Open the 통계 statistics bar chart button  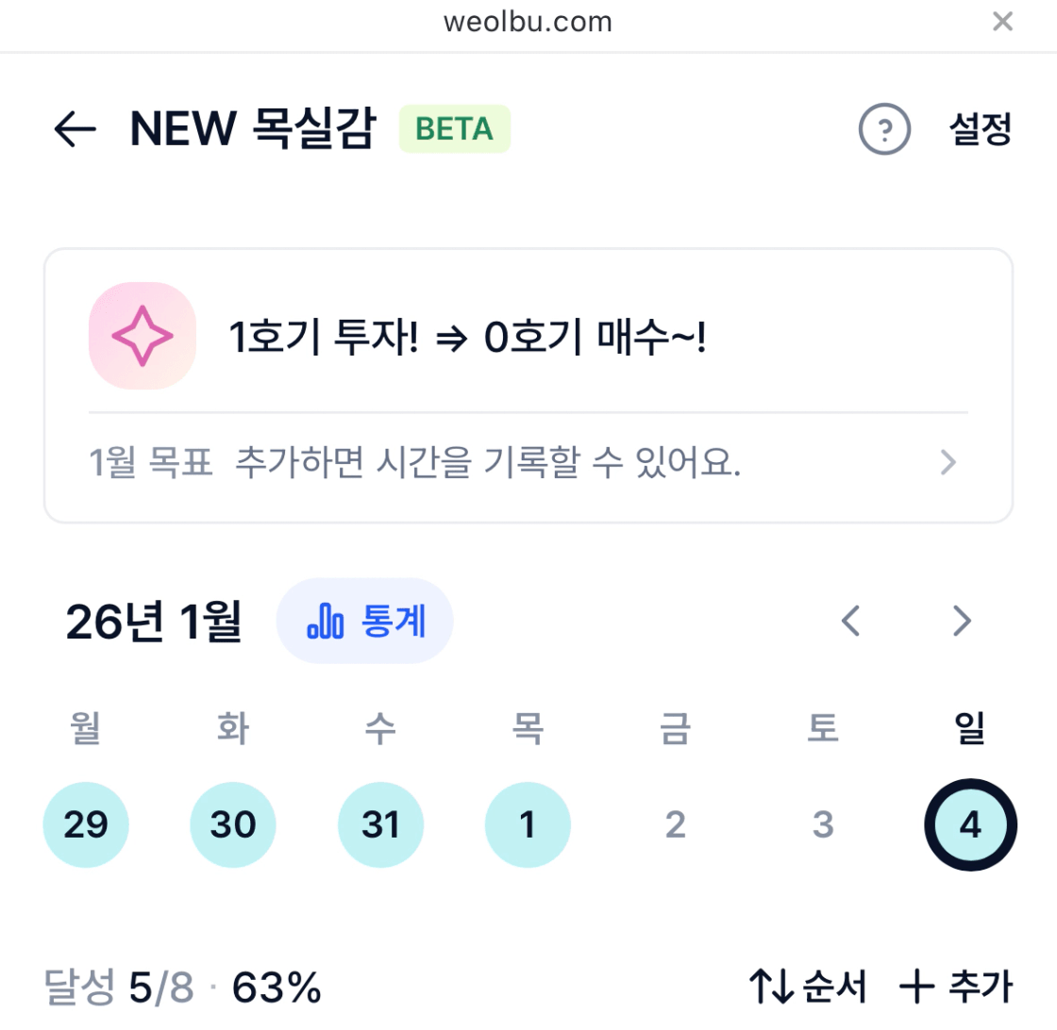[x=365, y=622]
